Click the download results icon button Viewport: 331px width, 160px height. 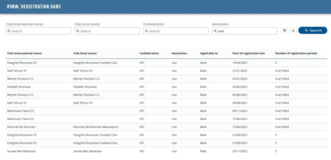293,31
